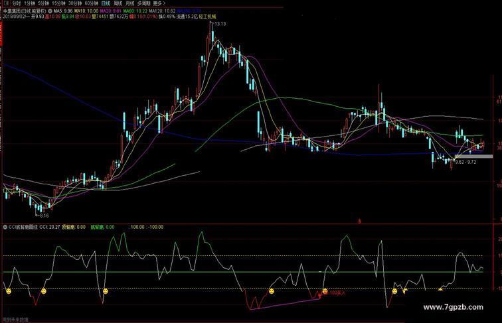Click the 轻工机械 industry link
Screen dimensions: 502x323
(x=207, y=17)
